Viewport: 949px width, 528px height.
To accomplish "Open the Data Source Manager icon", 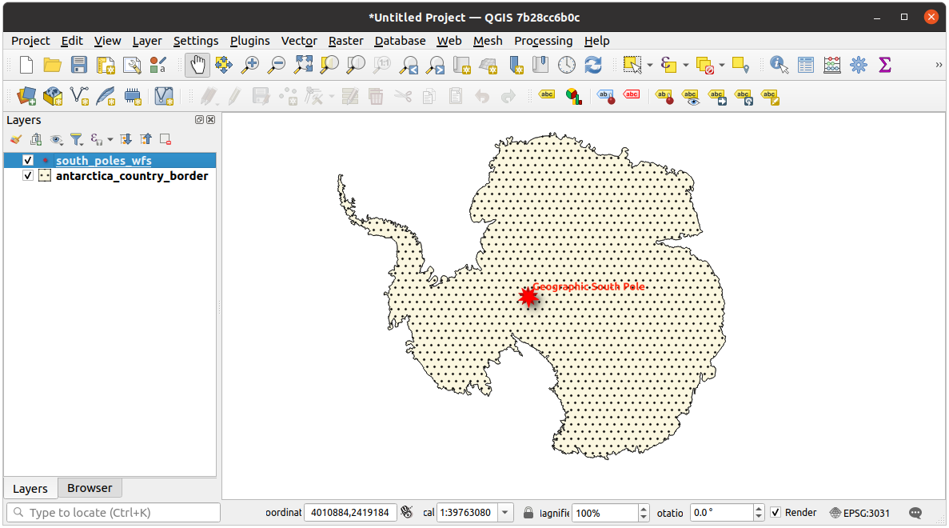I will 26,97.
